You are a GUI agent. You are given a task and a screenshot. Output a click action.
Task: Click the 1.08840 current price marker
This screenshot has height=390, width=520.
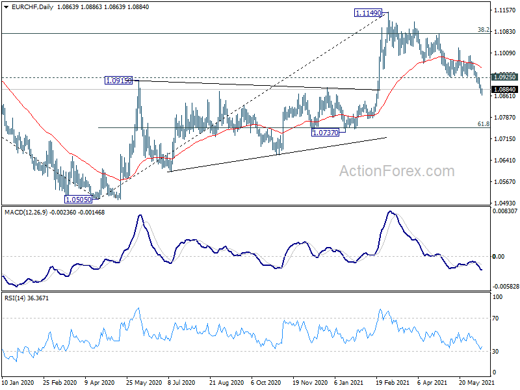click(505, 90)
